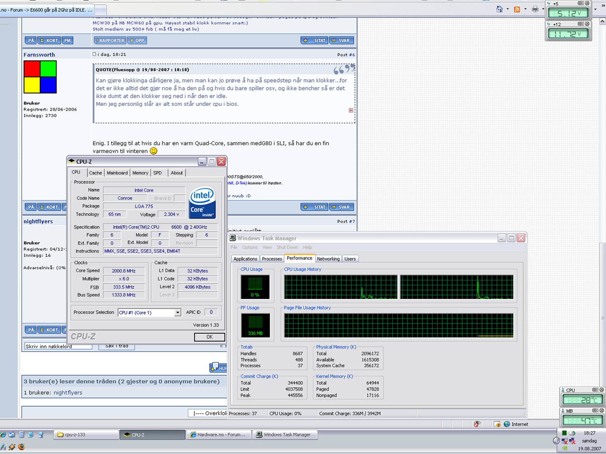
Task: Click the Intel Core inside logo
Action: (x=203, y=203)
